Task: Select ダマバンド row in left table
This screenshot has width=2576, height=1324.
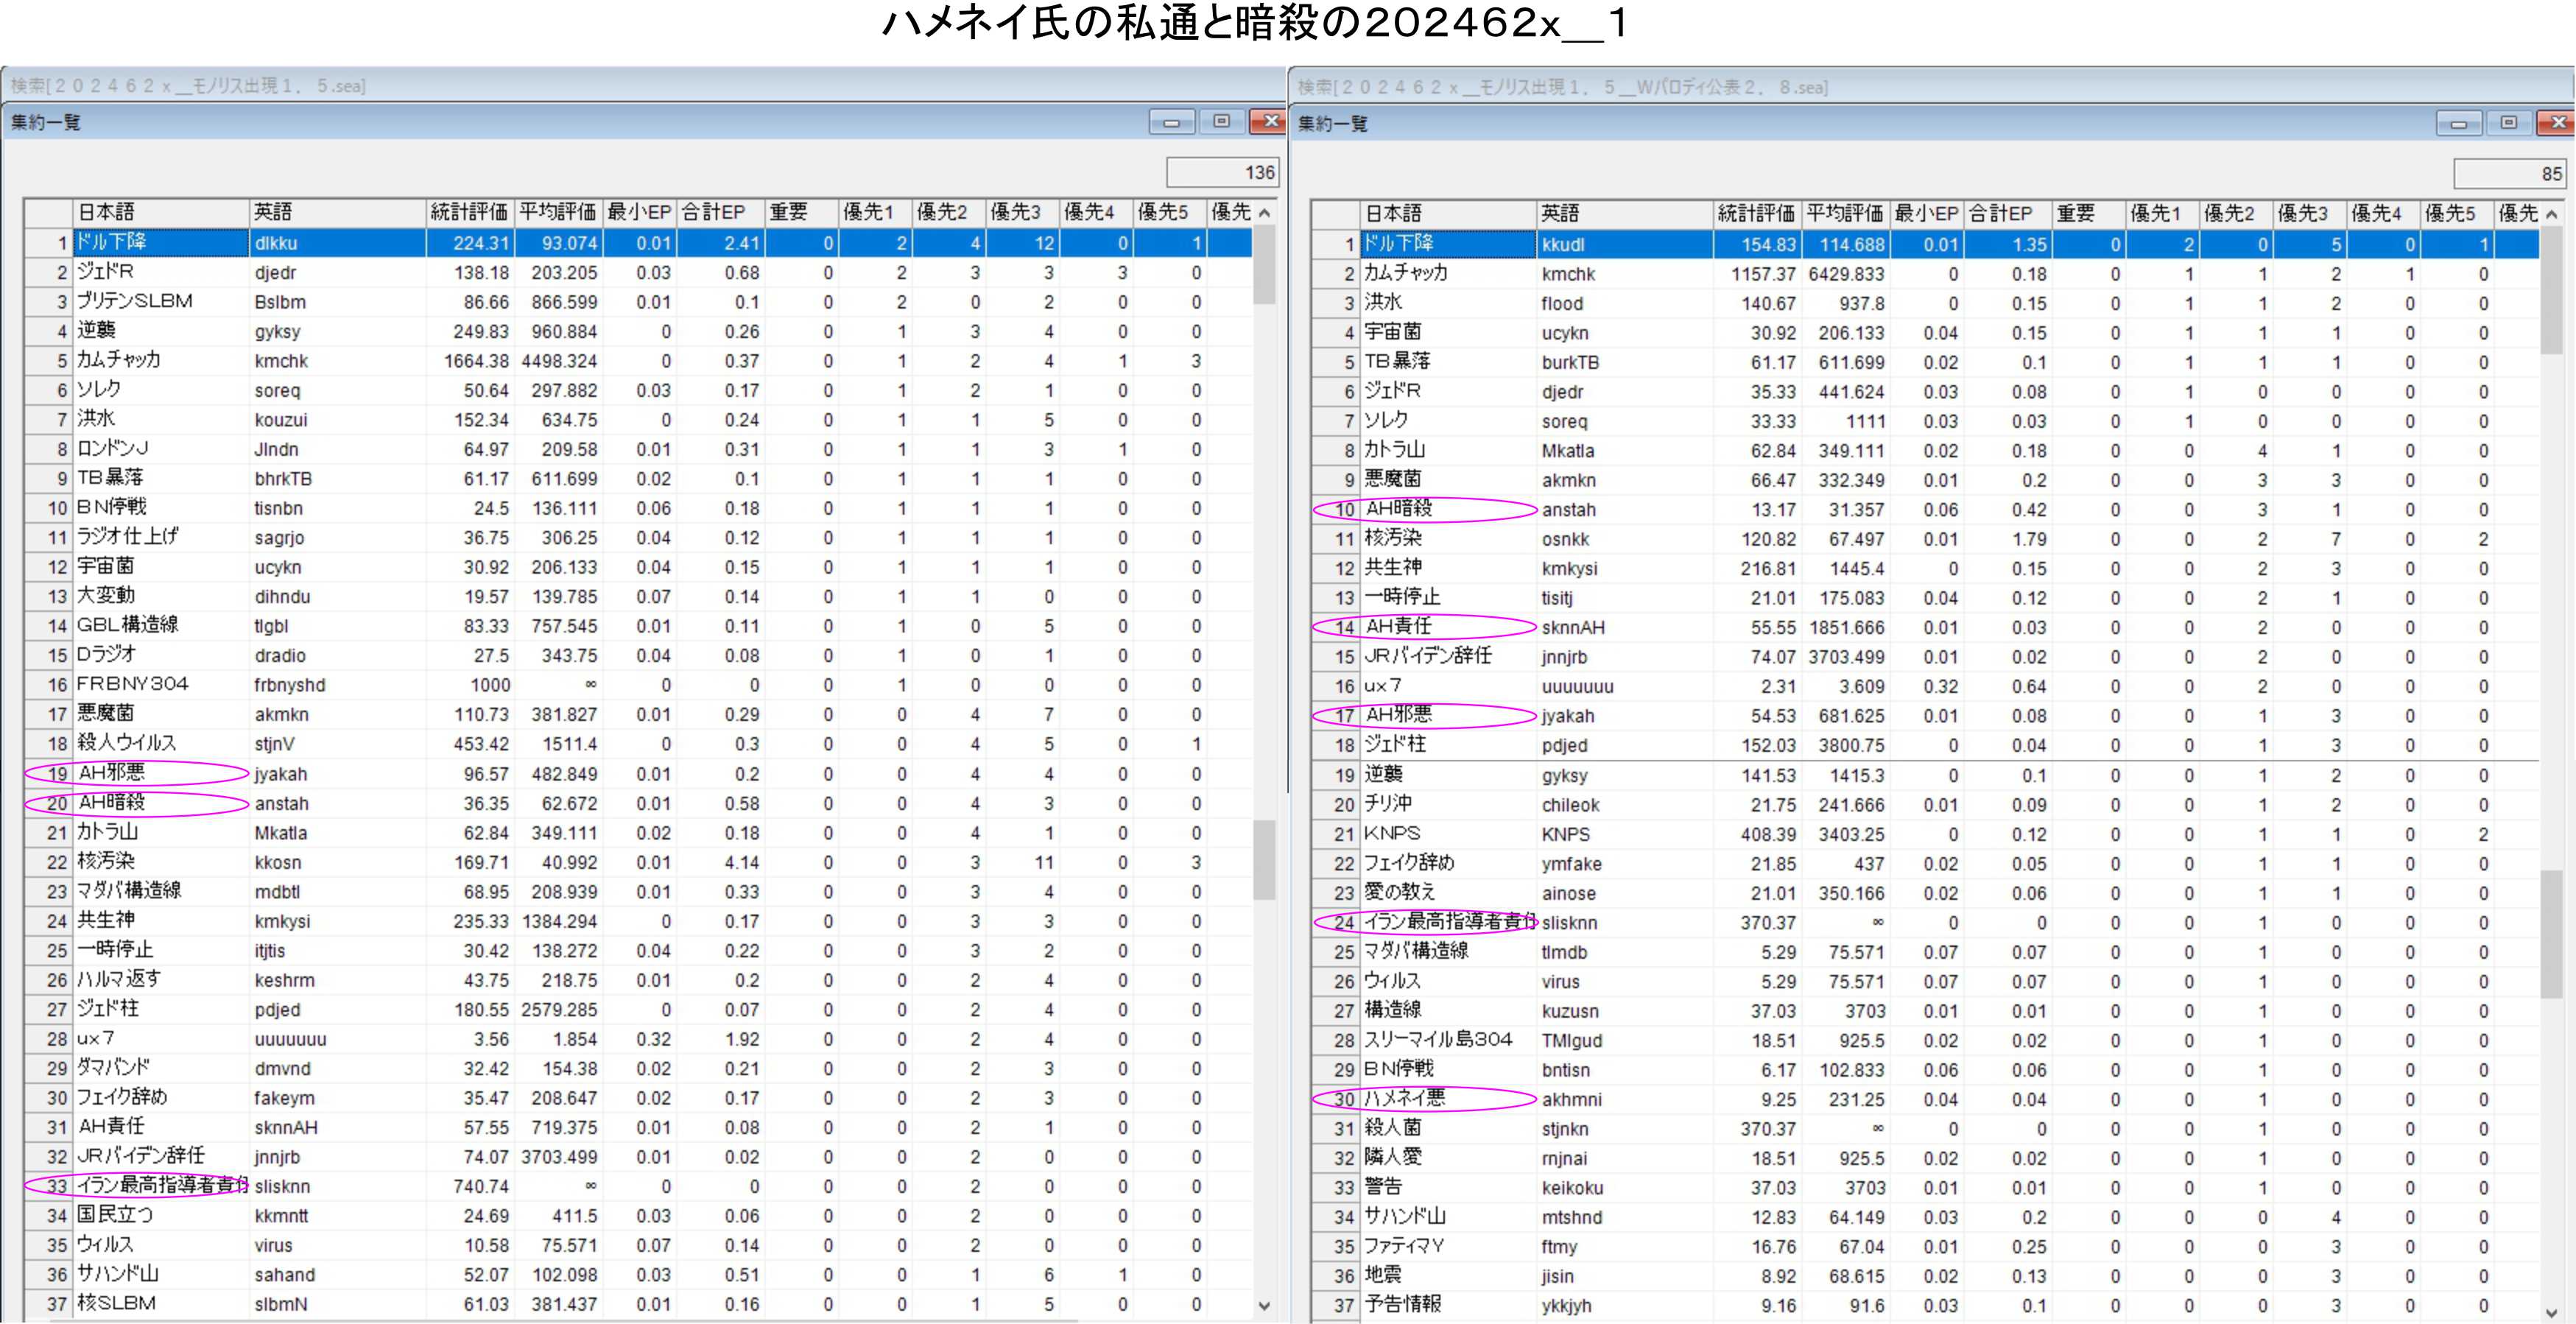Action: tap(638, 1068)
